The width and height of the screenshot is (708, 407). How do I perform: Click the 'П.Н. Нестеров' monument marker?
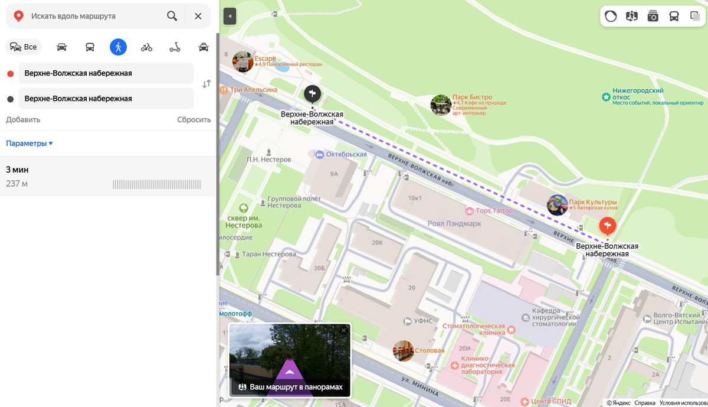(x=268, y=151)
